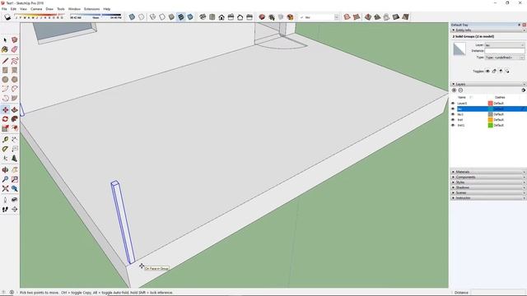Screen dimensions: 527x296
Task: Hide Layer0 using its eye icon
Action: point(453,104)
